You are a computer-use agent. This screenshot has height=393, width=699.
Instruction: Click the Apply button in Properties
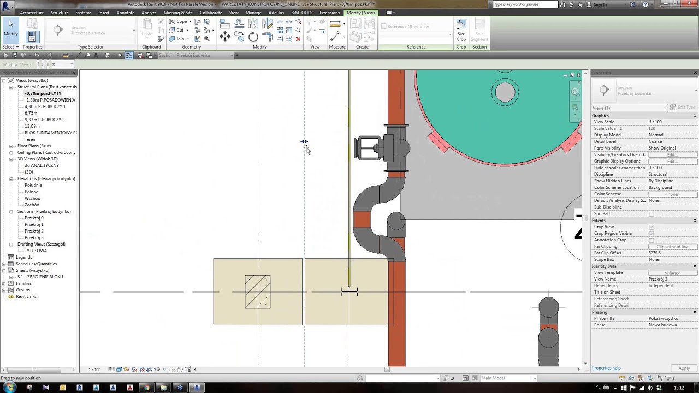click(x=684, y=368)
